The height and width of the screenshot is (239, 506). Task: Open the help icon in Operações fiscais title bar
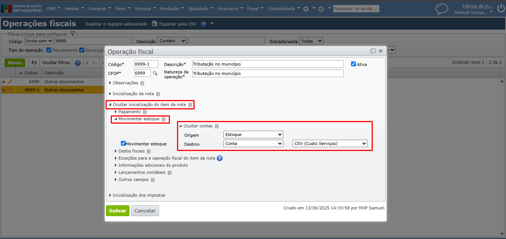204,24
